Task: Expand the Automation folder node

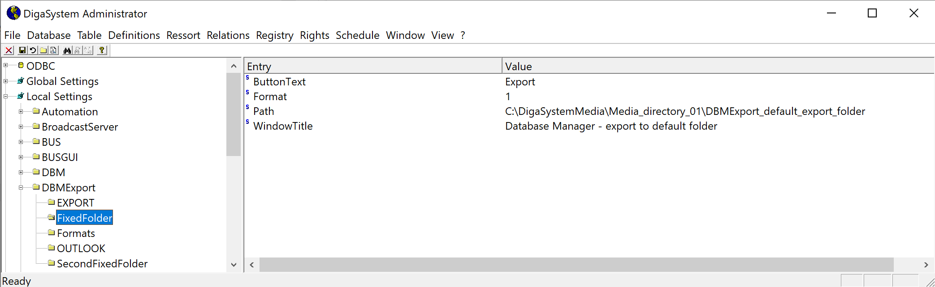Action: tap(21, 112)
